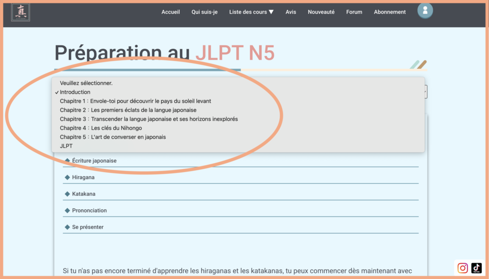Open the Prononciation lesson
This screenshot has height=279, width=489.
pyautogui.click(x=89, y=211)
